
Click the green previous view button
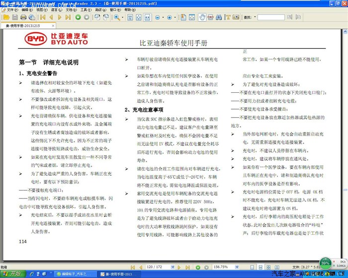(x=78, y=17)
